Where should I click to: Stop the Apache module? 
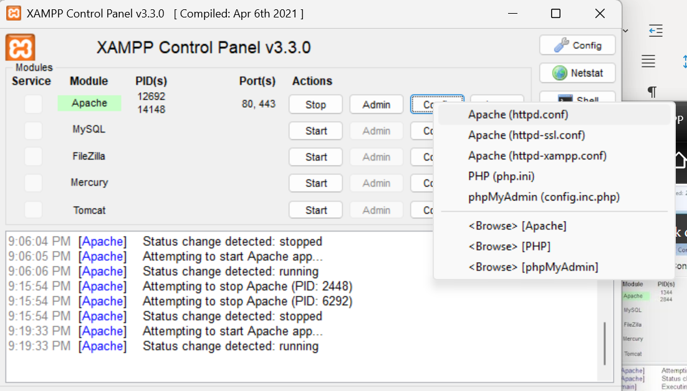tap(315, 105)
